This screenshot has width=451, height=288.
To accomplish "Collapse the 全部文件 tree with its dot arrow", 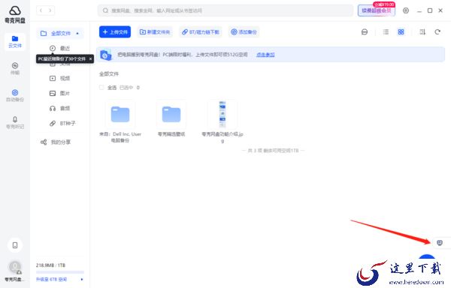I will click(x=77, y=33).
